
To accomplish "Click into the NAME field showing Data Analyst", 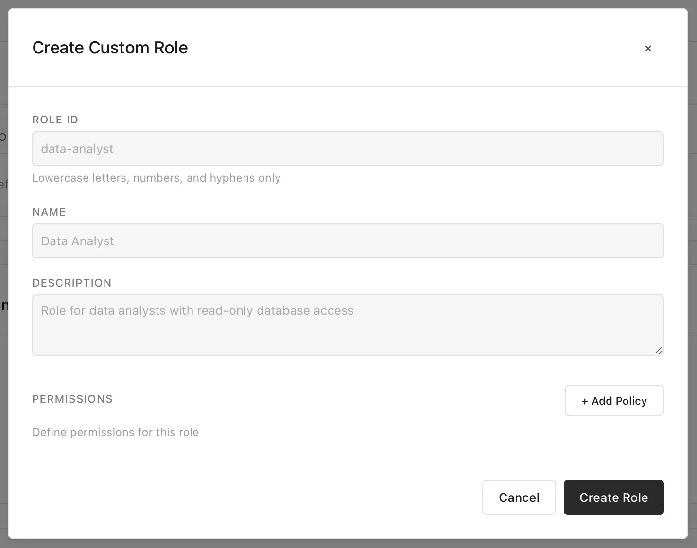I will pyautogui.click(x=348, y=241).
